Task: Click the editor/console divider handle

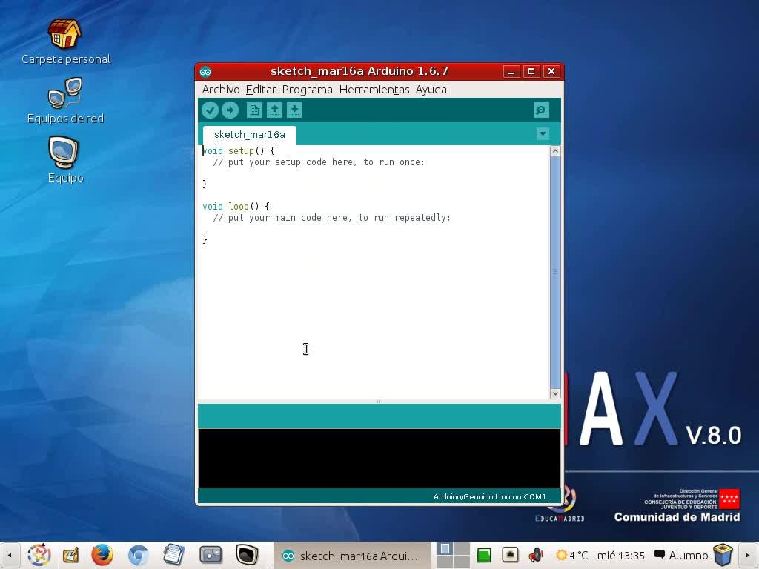Action: pos(379,402)
